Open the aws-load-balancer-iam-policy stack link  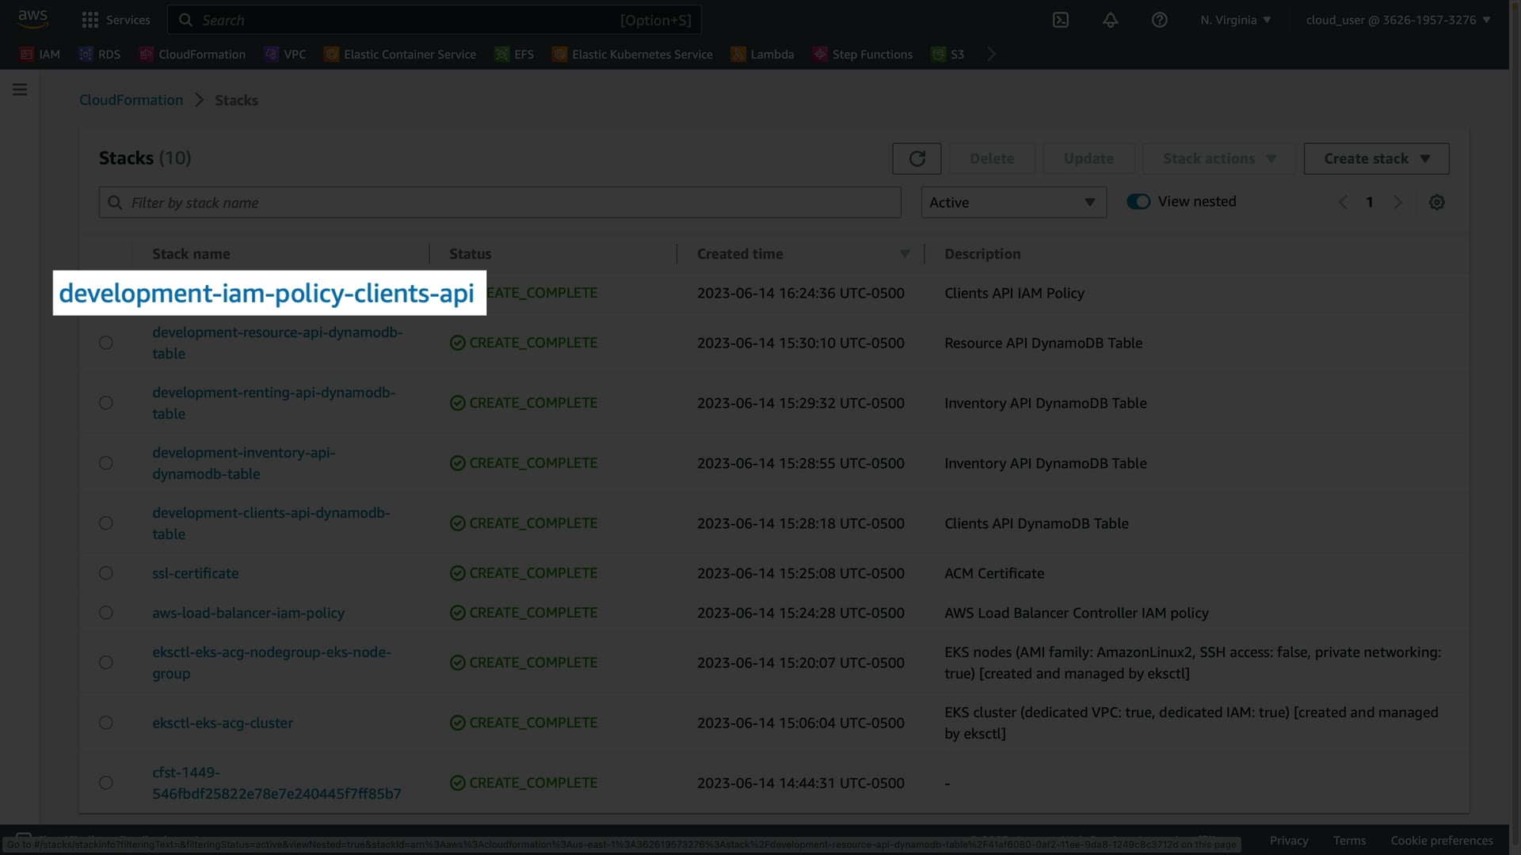pyautogui.click(x=248, y=613)
